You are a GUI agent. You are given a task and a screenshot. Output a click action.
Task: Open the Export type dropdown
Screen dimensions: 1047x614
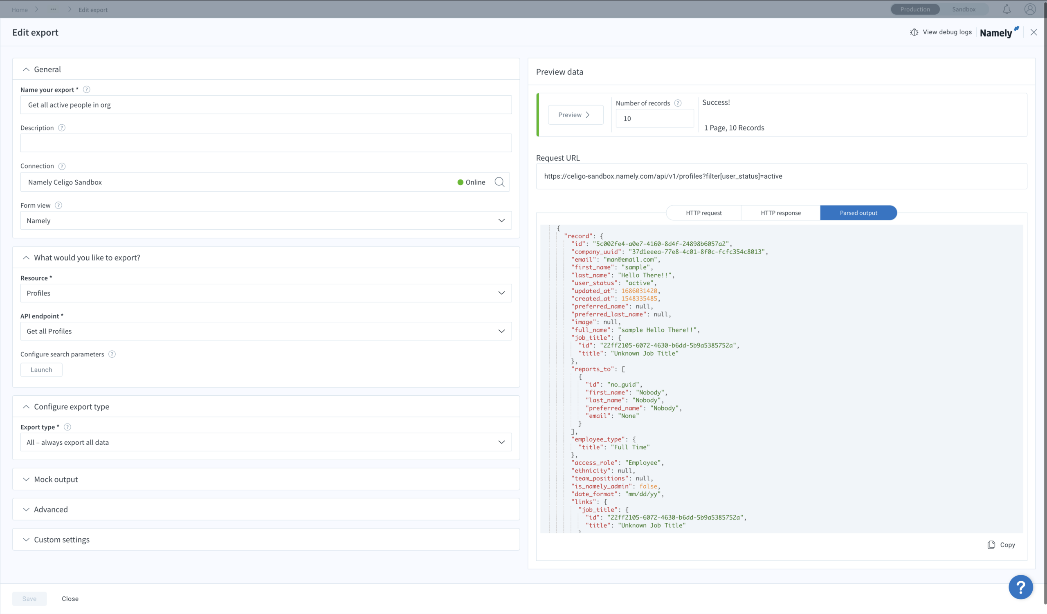(x=266, y=443)
